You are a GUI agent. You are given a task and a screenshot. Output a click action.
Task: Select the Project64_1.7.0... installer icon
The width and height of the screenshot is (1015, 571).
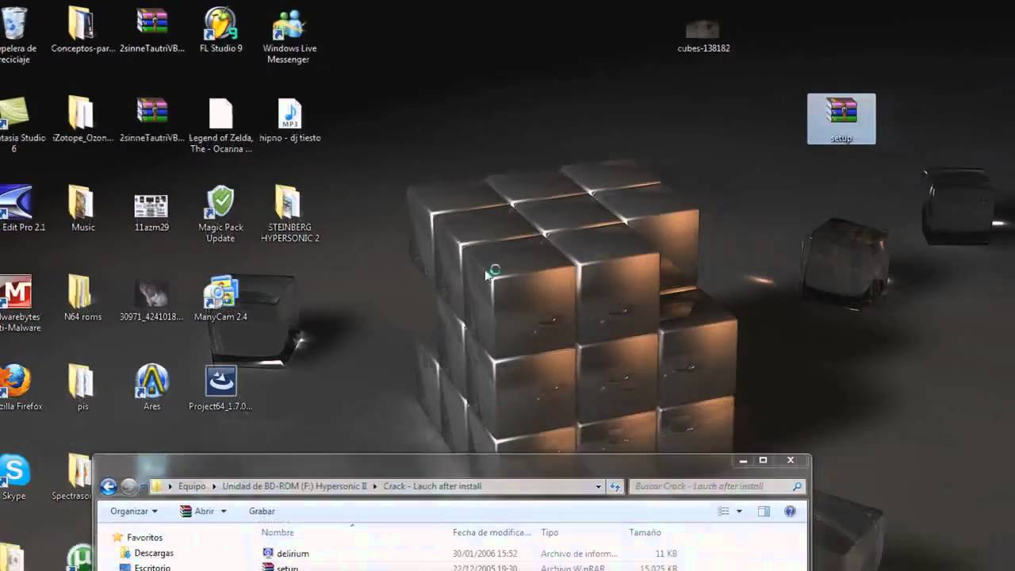[220, 389]
